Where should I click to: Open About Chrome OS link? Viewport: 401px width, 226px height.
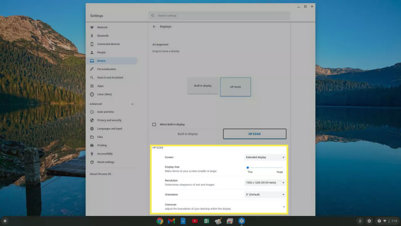point(100,174)
